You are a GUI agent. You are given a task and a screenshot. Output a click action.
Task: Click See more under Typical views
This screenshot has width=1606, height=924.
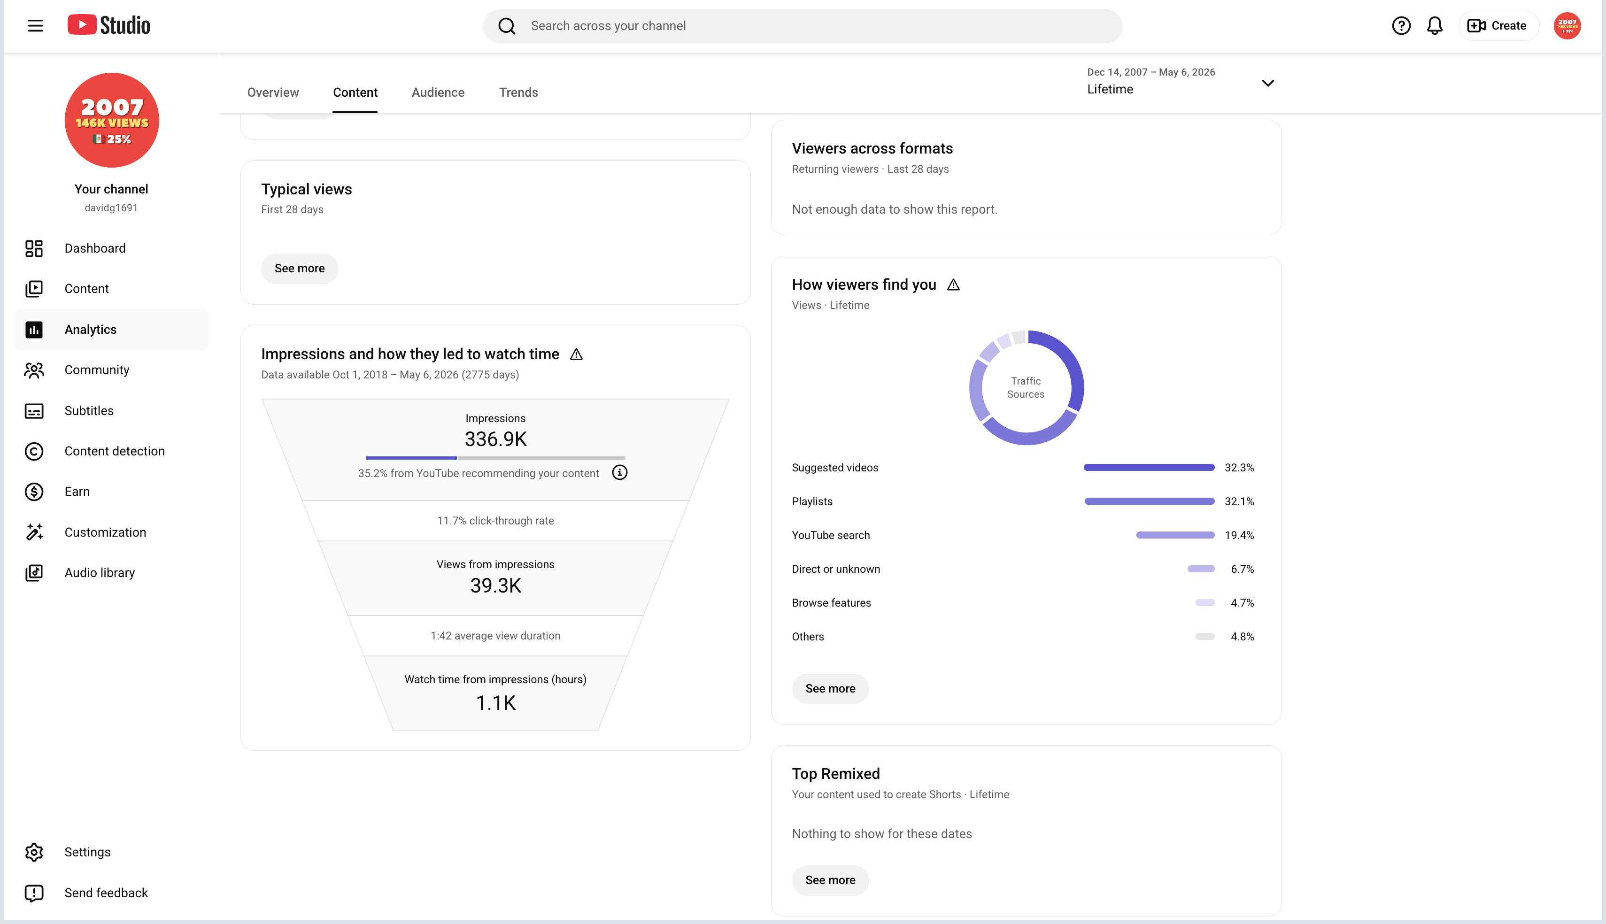[x=300, y=269]
